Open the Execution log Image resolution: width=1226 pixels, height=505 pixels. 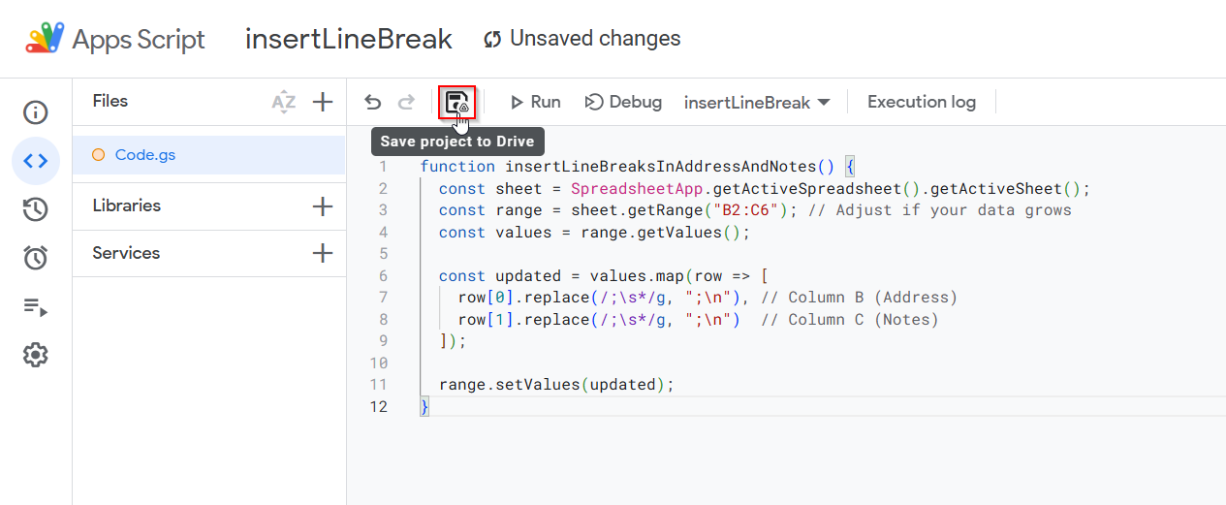[922, 102]
